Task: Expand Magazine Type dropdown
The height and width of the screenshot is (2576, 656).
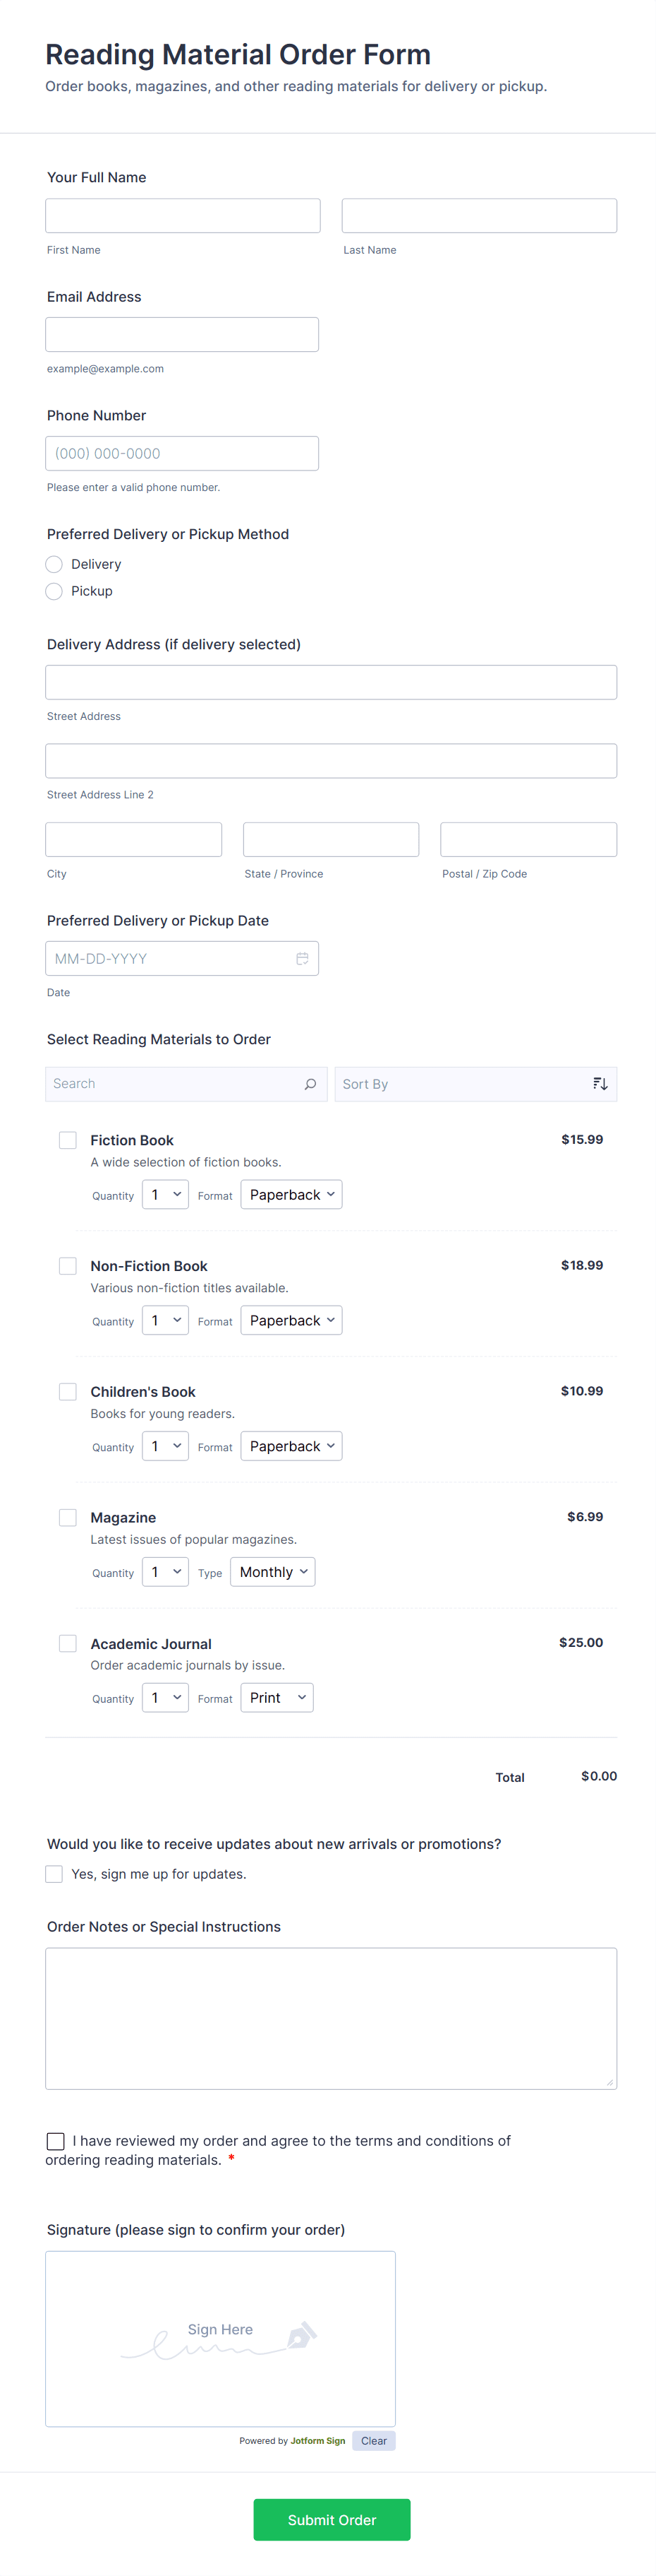Action: click(x=272, y=1572)
